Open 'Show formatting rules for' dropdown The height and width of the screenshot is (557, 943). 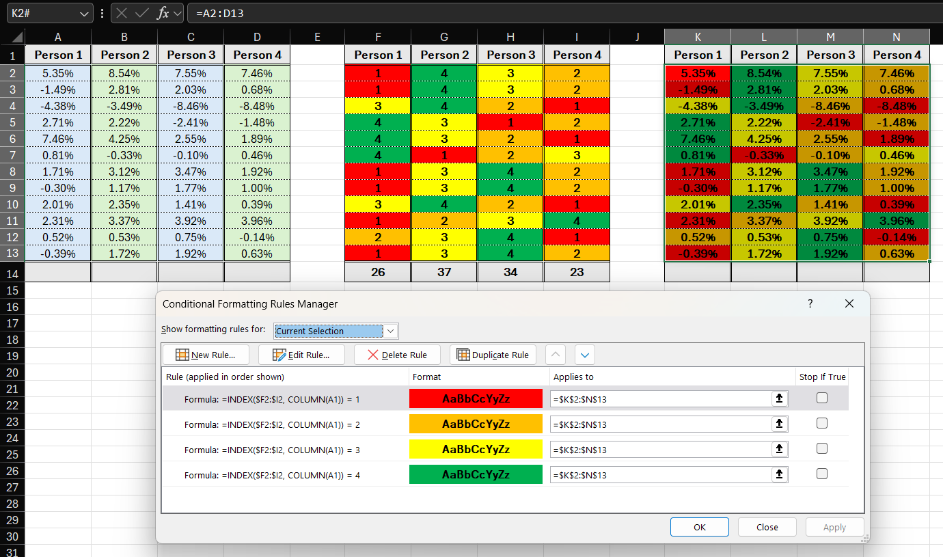pyautogui.click(x=391, y=331)
